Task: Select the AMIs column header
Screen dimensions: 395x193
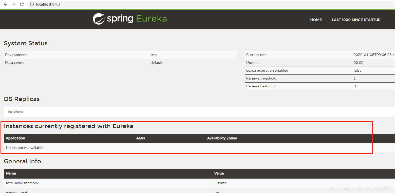Action: 140,138
